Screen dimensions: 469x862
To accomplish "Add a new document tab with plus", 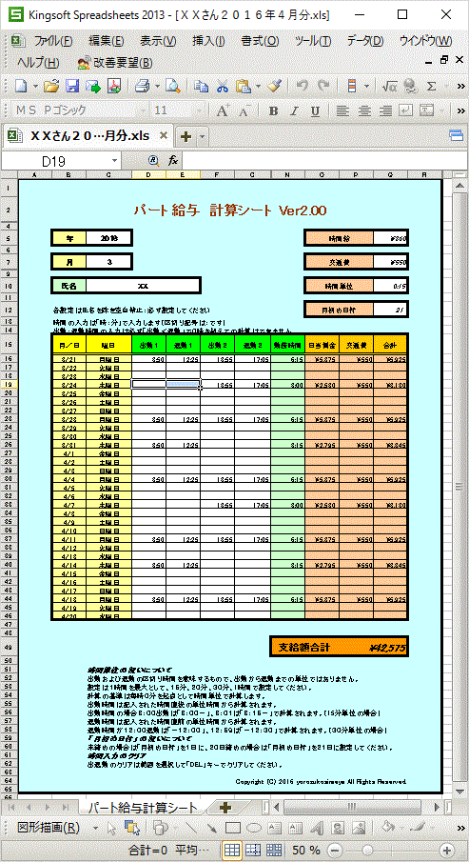I will pos(186,136).
